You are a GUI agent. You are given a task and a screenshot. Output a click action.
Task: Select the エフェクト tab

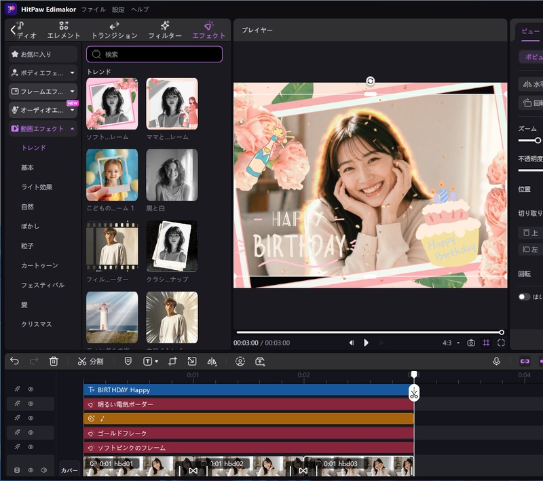208,30
